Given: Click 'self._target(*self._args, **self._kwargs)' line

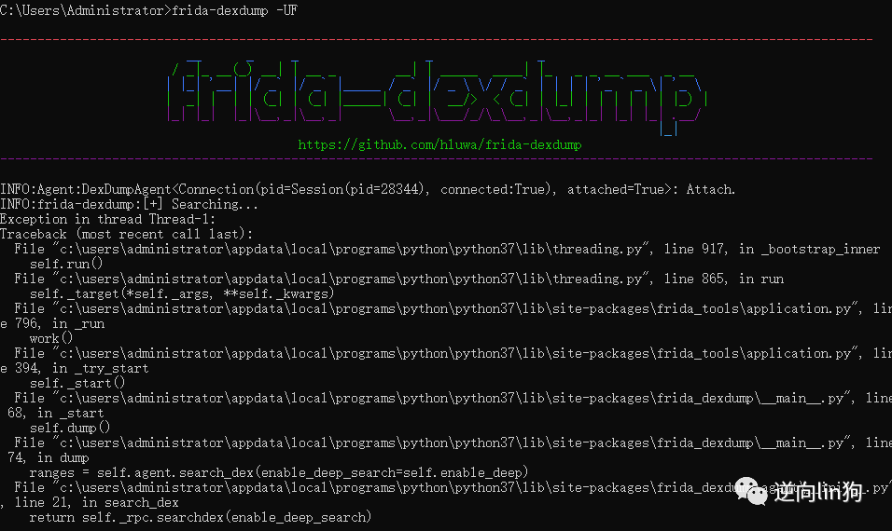Looking at the screenshot, I should tap(182, 293).
